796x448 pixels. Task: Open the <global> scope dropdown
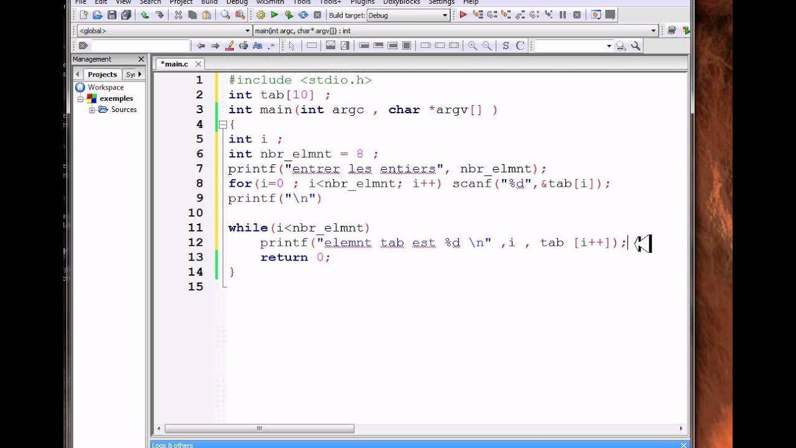(248, 30)
